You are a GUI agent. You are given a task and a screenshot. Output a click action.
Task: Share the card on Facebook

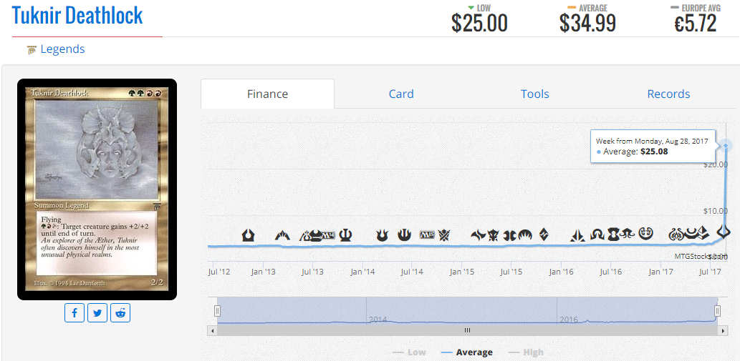(75, 312)
